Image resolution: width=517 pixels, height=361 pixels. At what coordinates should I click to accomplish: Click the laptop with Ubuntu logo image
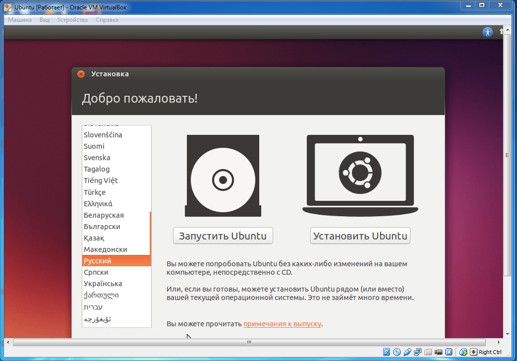(x=360, y=176)
